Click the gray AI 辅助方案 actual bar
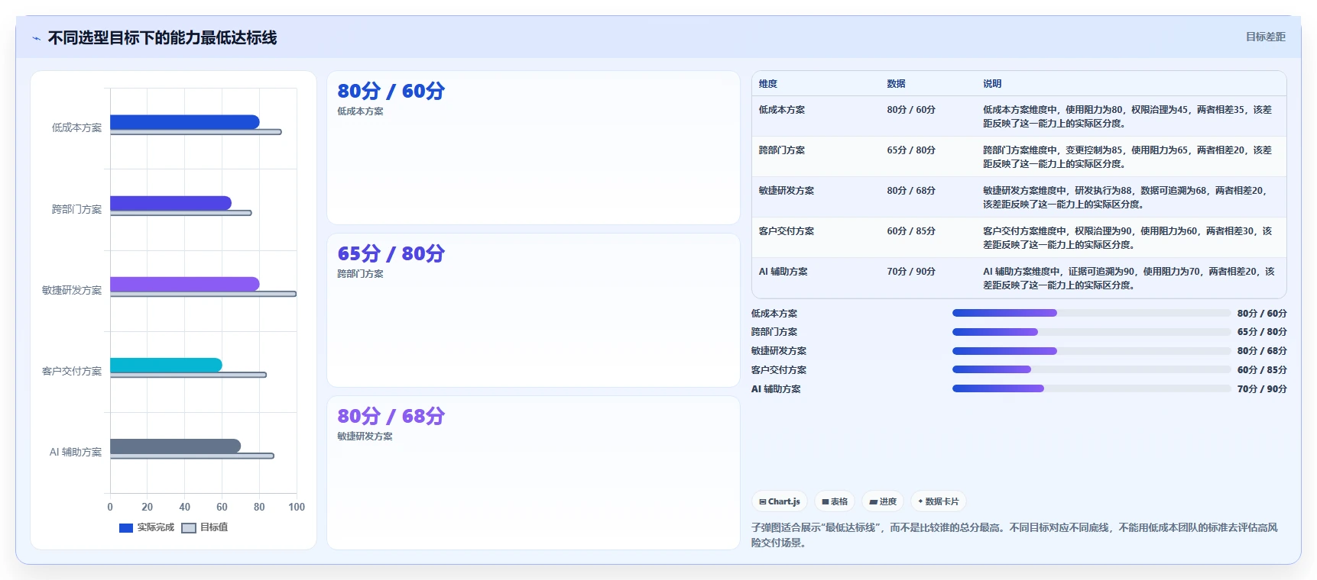1317x580 pixels. (x=175, y=446)
